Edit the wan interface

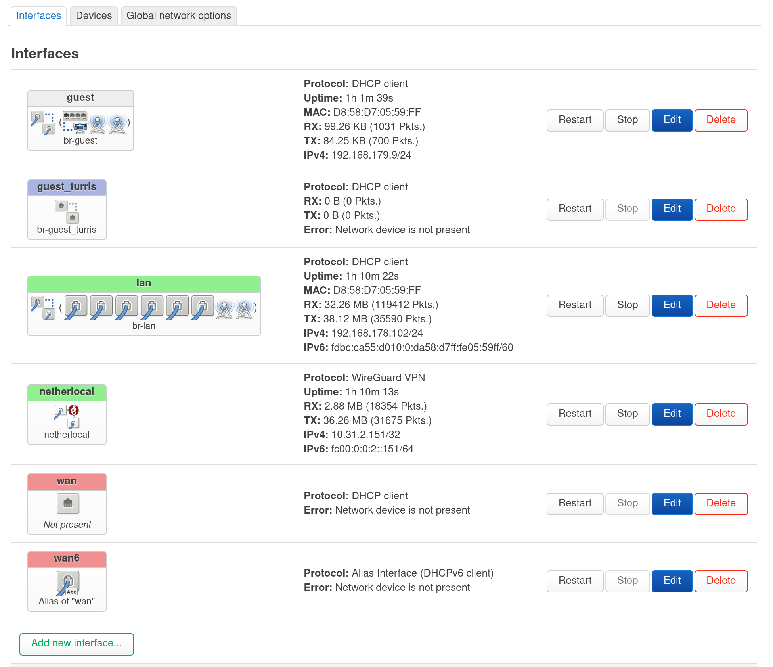click(x=672, y=503)
